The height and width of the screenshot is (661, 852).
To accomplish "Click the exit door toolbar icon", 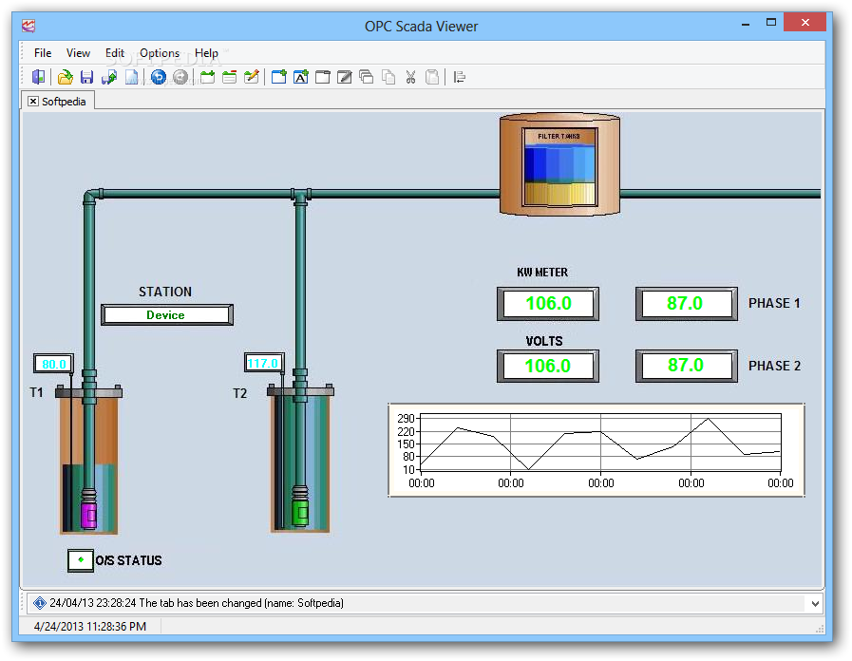I will [39, 77].
